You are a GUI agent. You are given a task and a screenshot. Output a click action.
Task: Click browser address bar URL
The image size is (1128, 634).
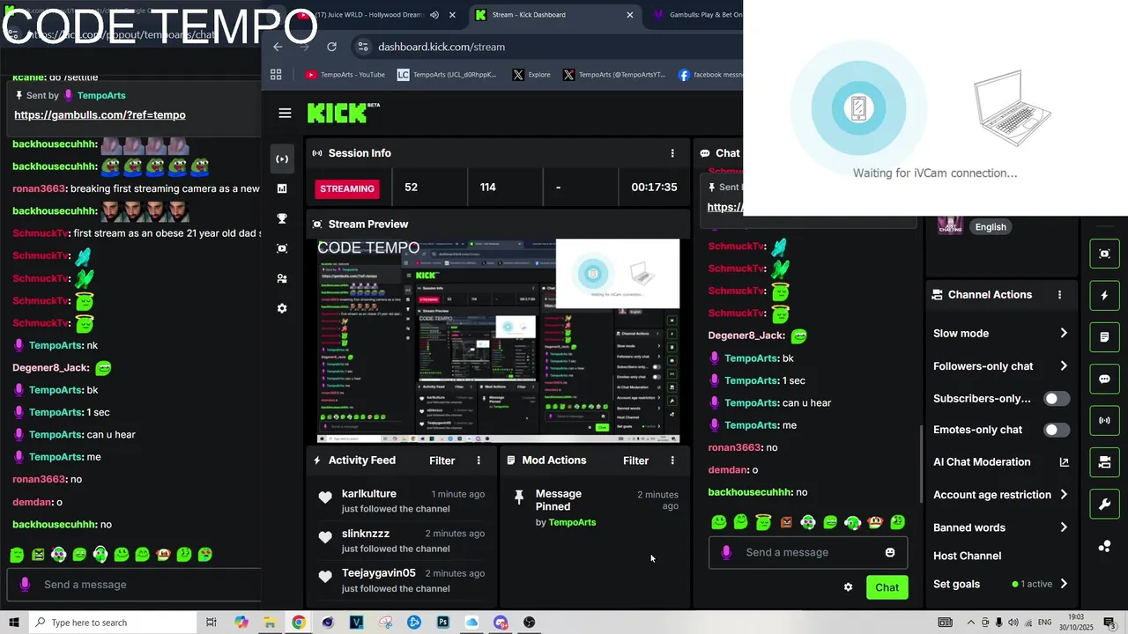coord(442,47)
